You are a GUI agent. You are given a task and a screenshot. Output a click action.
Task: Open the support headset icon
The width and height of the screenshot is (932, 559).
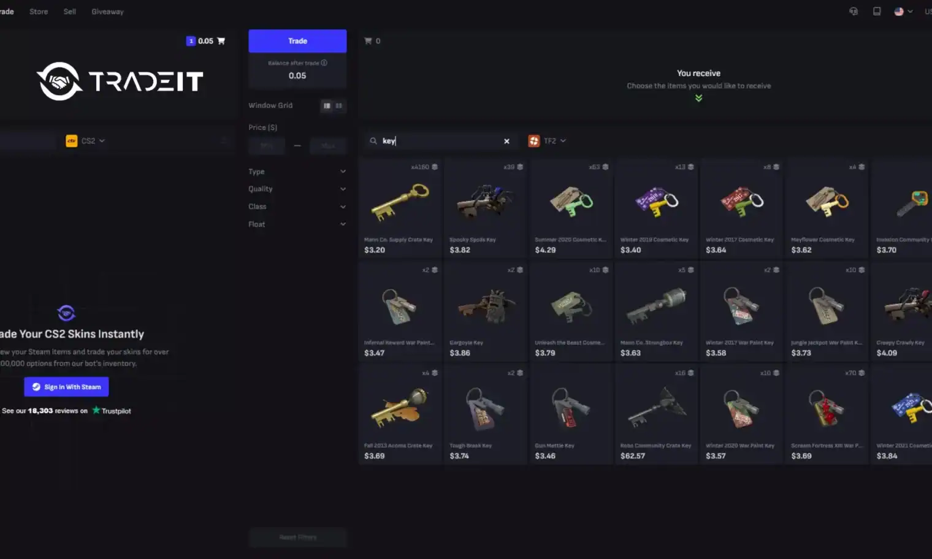854,11
